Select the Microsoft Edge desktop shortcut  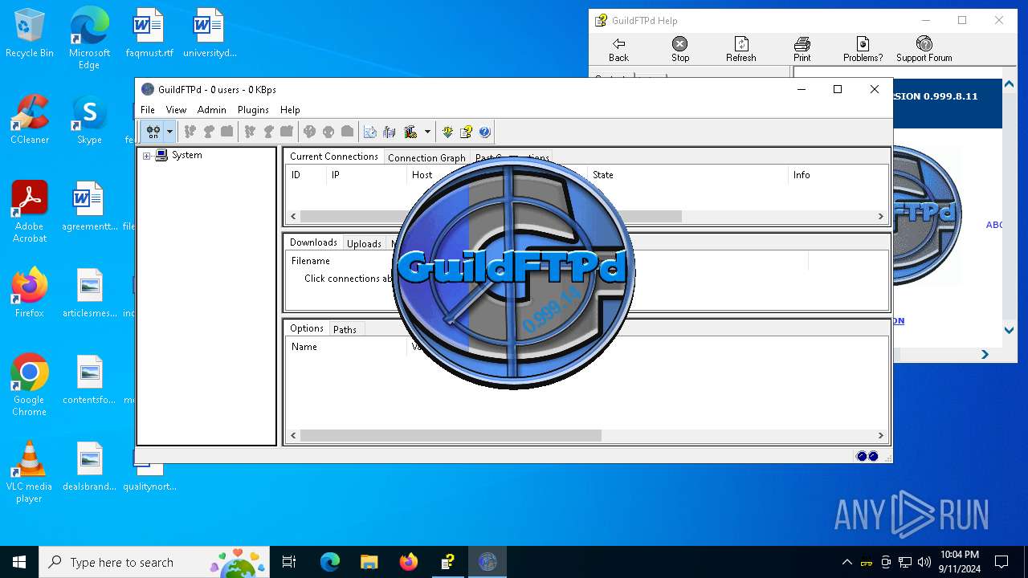pos(89,39)
